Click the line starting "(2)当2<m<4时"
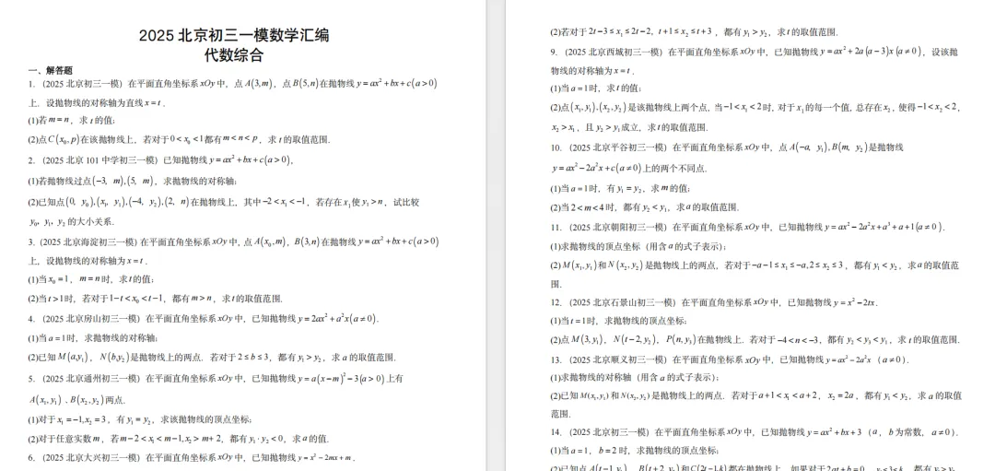This screenshot has height=471, width=995. tap(645, 207)
